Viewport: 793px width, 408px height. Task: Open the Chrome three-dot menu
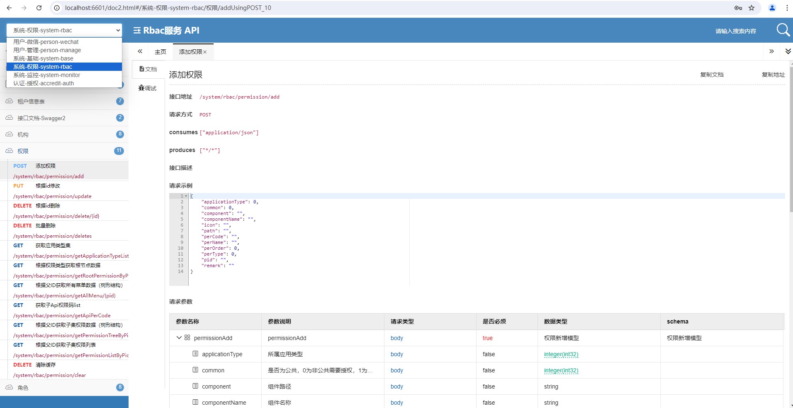click(x=787, y=8)
